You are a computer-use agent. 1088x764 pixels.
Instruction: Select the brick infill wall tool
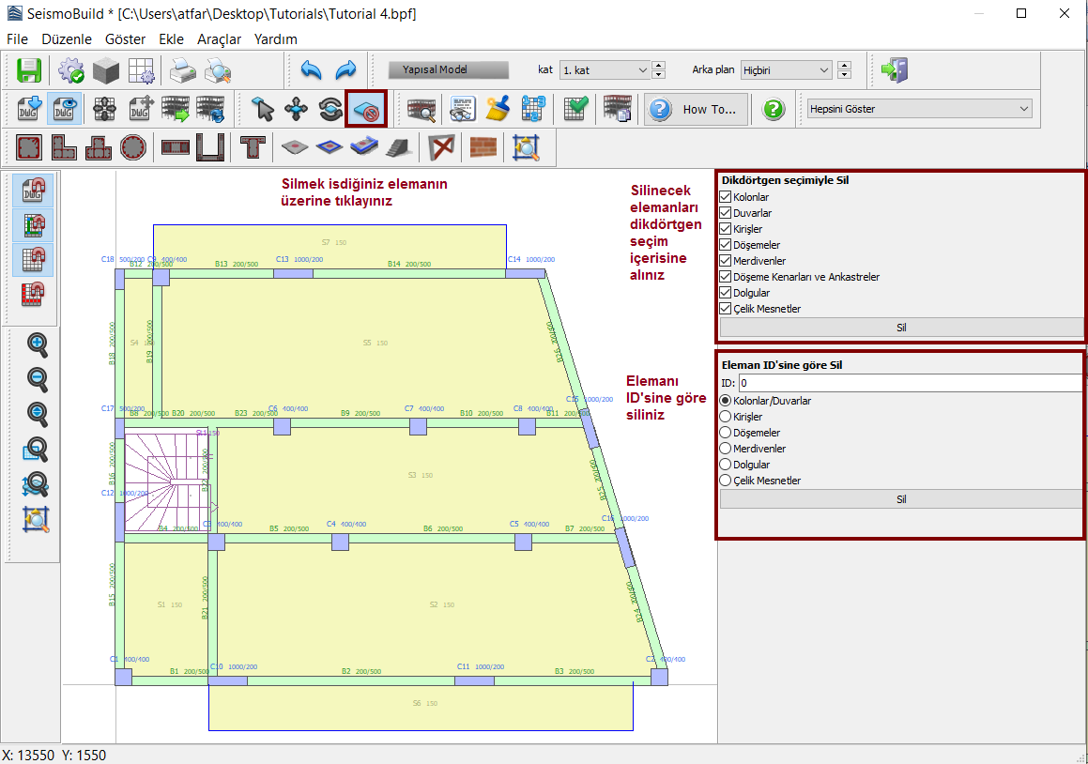click(483, 147)
